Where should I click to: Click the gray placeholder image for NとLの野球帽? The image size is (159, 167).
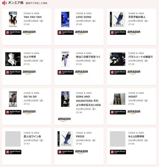[118, 139]
